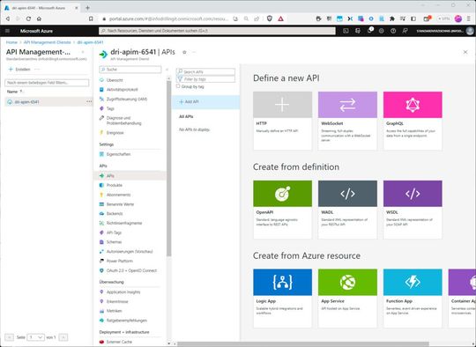The height and width of the screenshot is (347, 476).
Task: Open Brave shields icon
Action: [269, 18]
